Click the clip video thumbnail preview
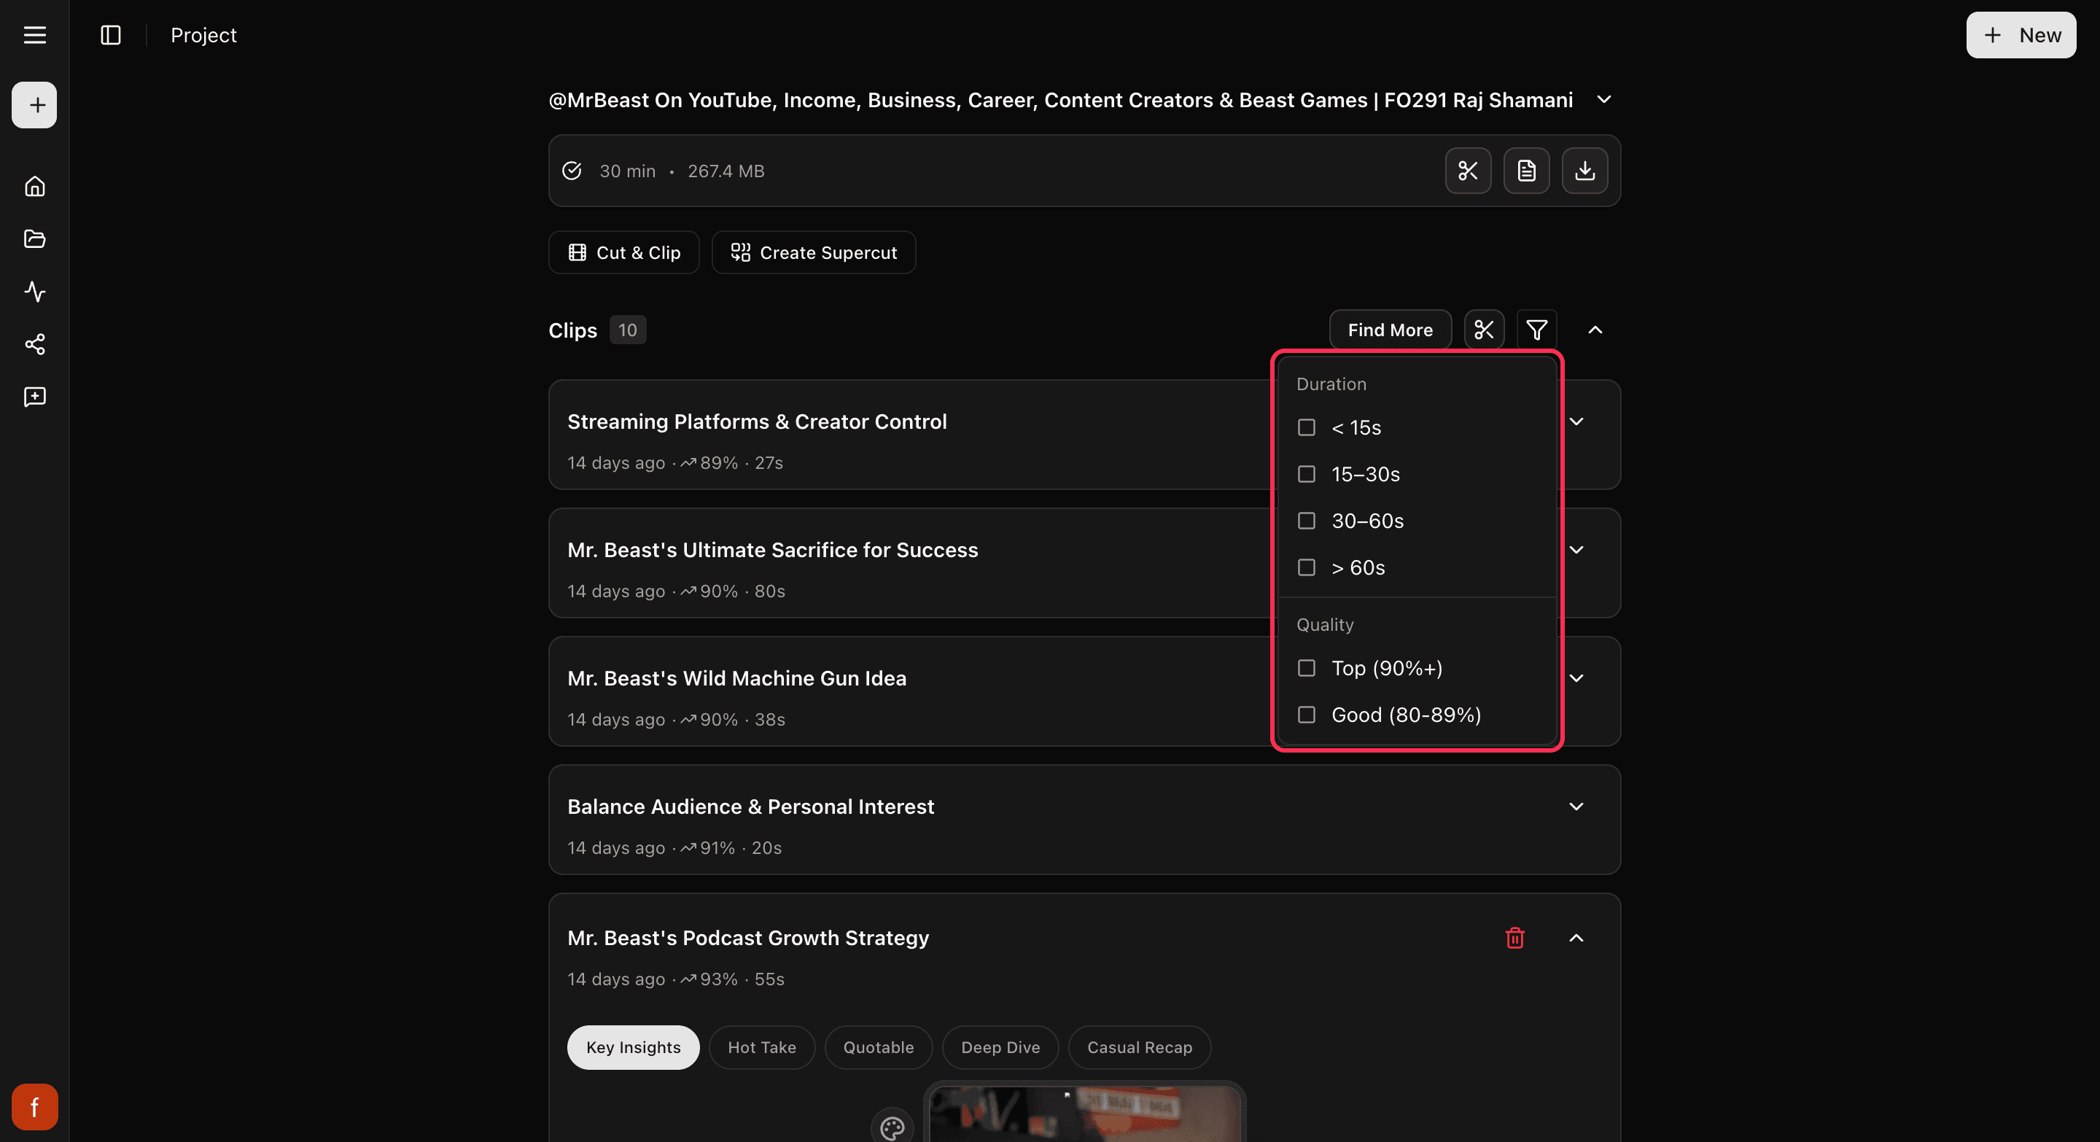The image size is (2100, 1142). pos(1084,1114)
